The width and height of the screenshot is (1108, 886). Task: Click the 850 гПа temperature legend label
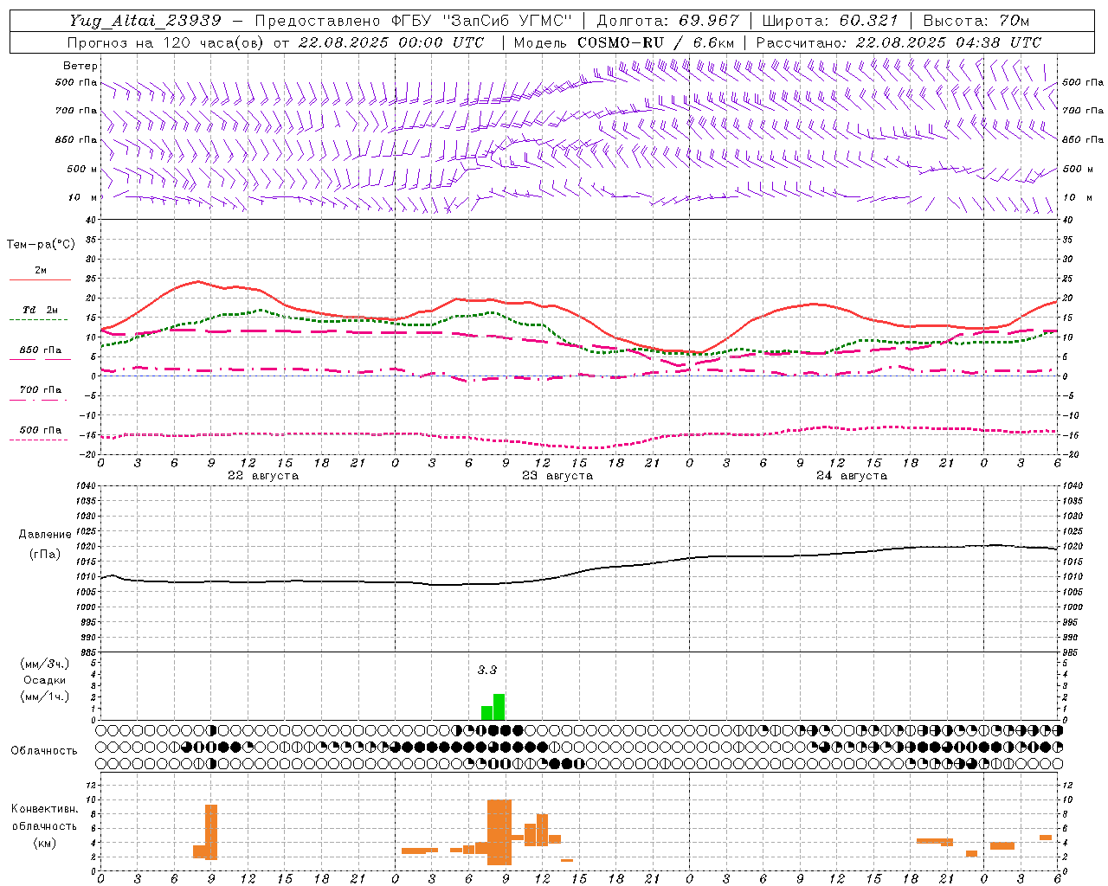pos(41,350)
